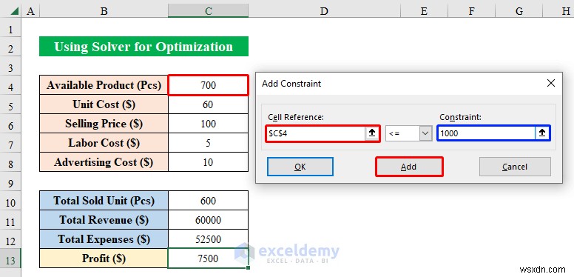Screen dimensions: 574x277
Task: Select column C header
Action: (x=209, y=11)
